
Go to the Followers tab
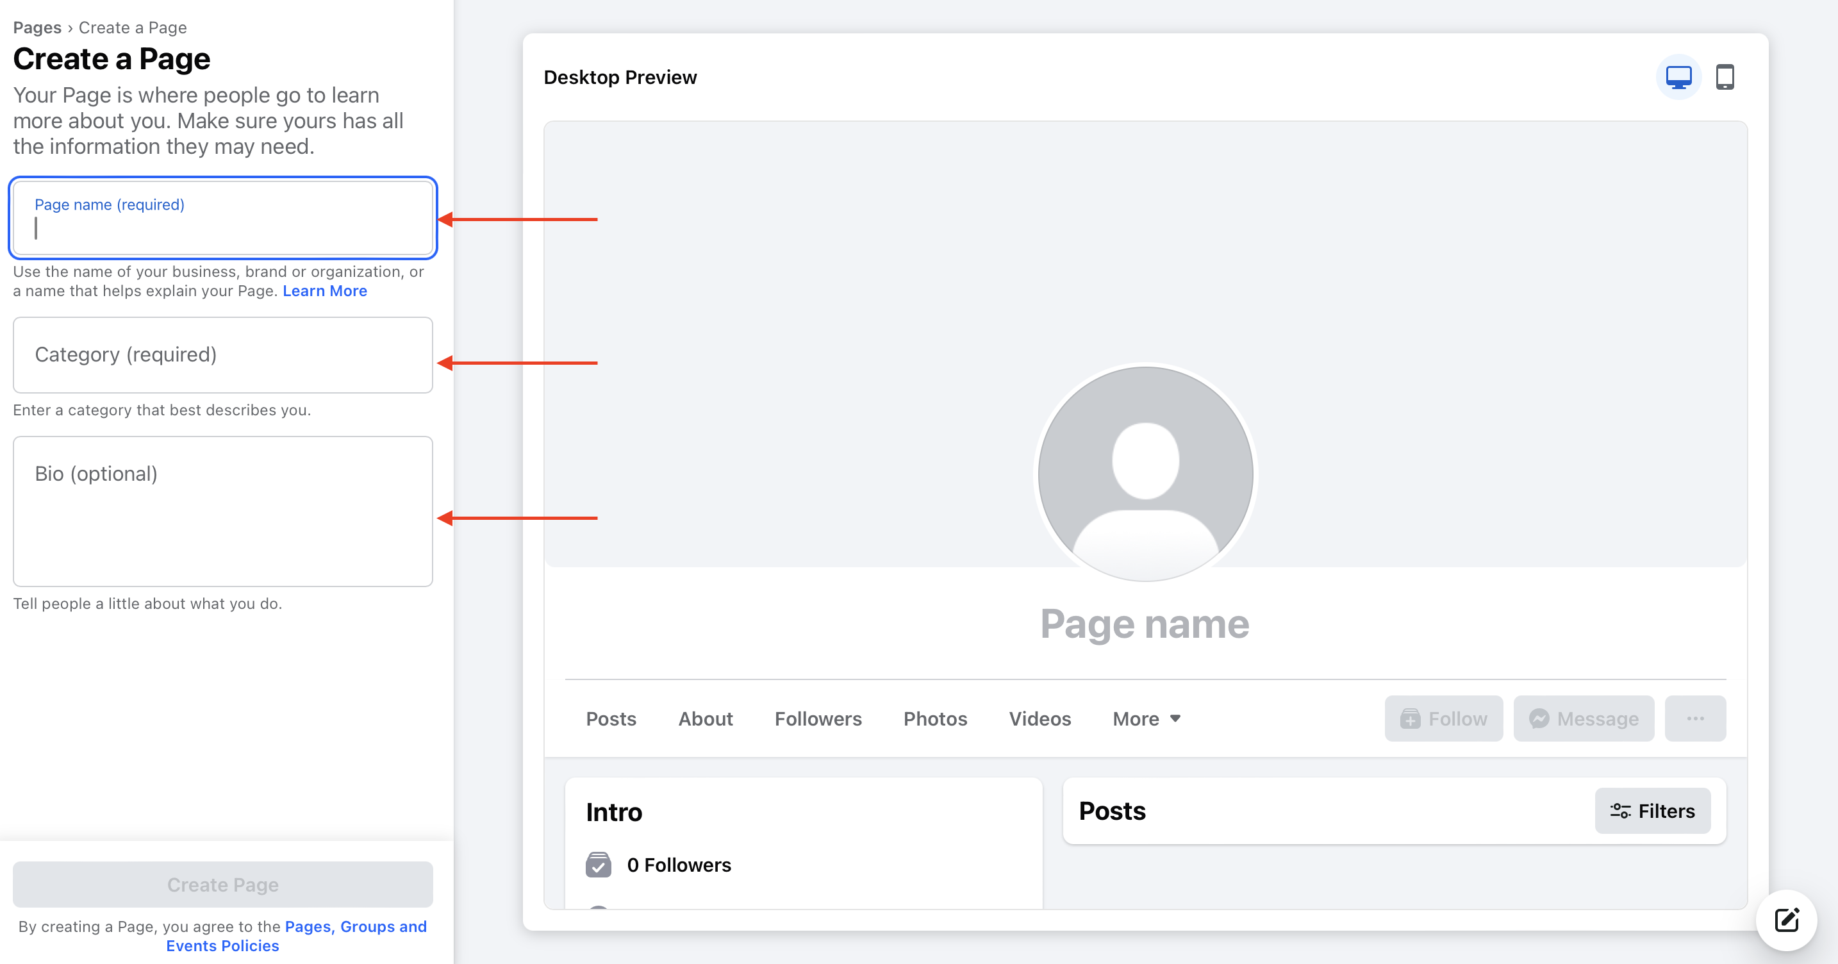818,719
